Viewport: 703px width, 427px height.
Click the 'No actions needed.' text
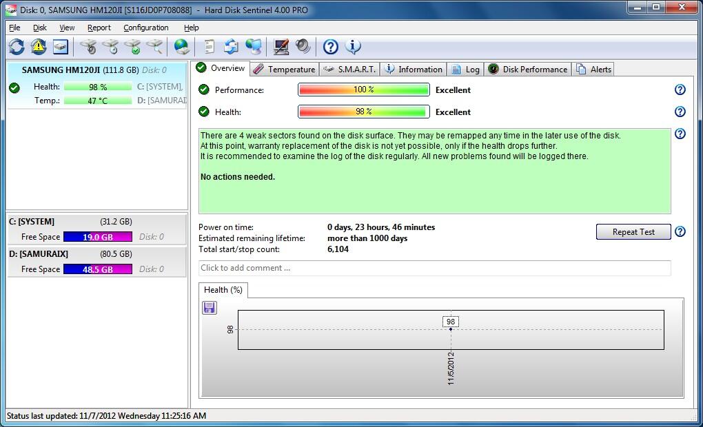click(x=238, y=177)
